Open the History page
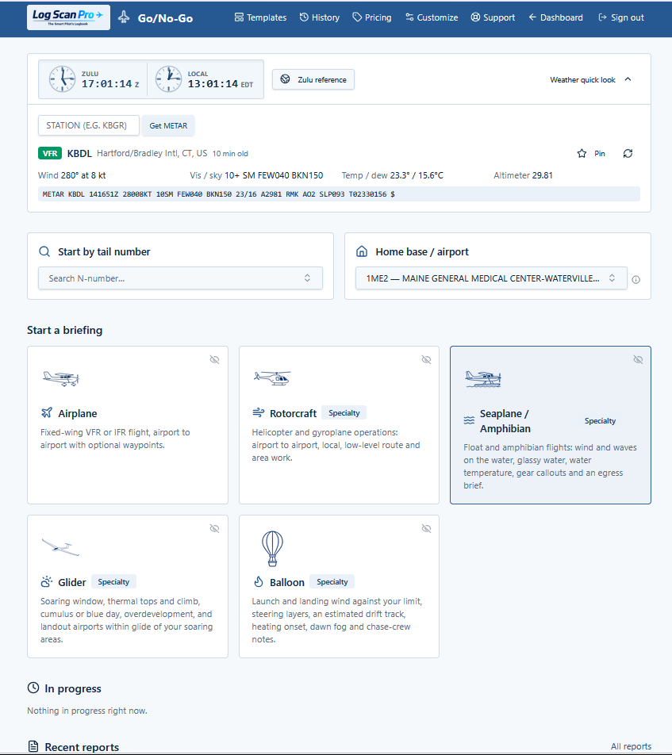Image resolution: width=672 pixels, height=755 pixels. (320, 17)
